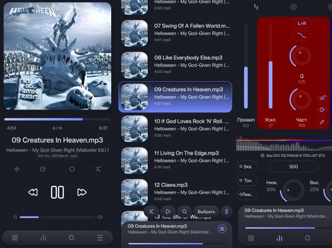Open the more options dots next to Выбрать
The image size is (332, 248).
pos(226,212)
